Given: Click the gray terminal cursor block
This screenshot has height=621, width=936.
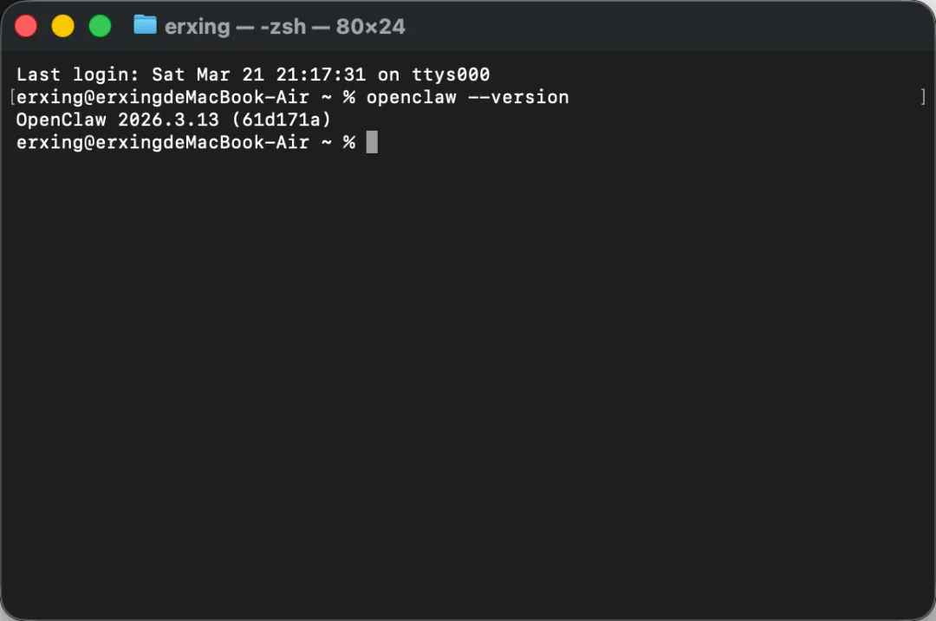Looking at the screenshot, I should (372, 143).
